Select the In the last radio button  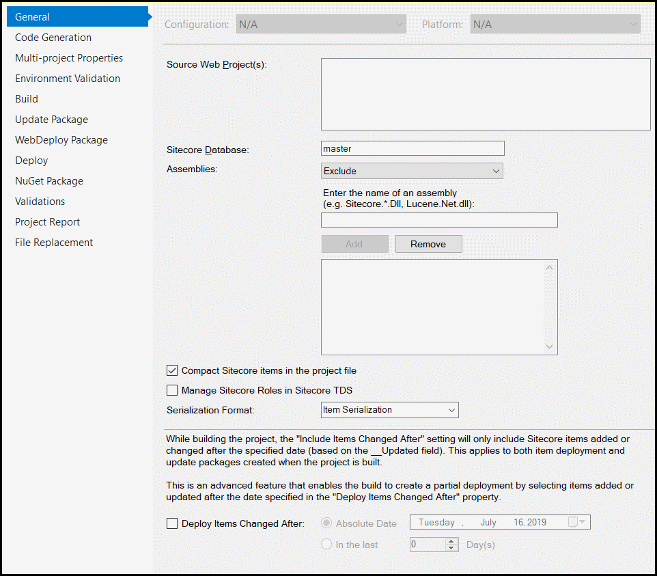point(326,545)
